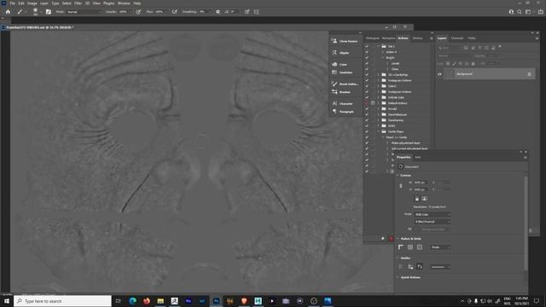Toggle checkmark for Default Actions set
Viewport: 546px width, 307px height.
click(x=367, y=103)
